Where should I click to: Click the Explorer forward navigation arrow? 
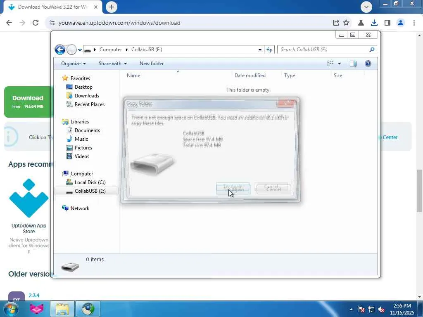pos(71,50)
